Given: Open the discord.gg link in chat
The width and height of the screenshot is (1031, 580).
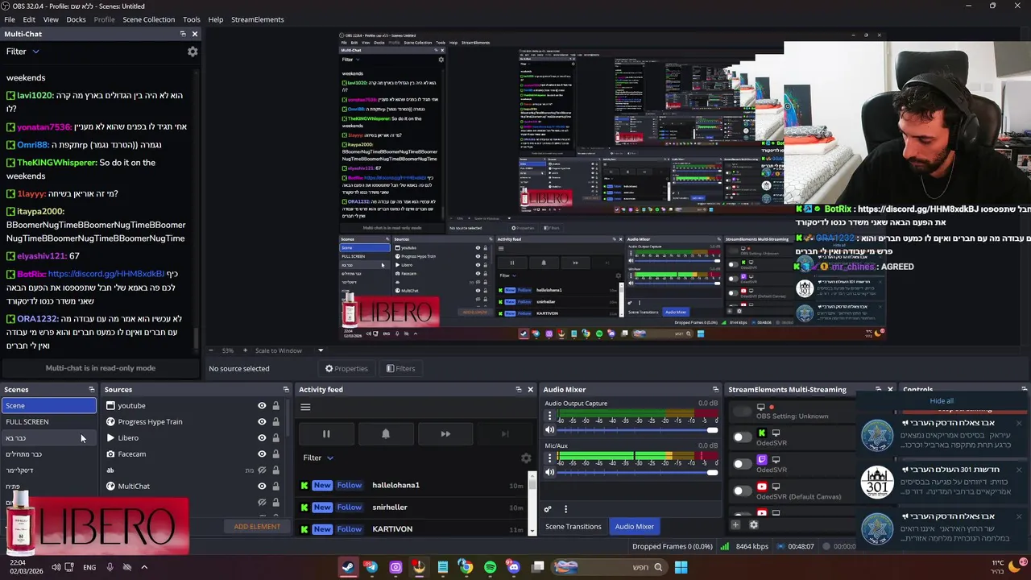Looking at the screenshot, I should [x=106, y=274].
